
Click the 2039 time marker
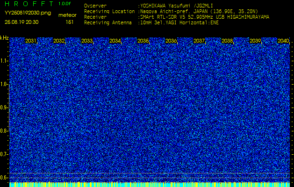(x=255, y=41)
